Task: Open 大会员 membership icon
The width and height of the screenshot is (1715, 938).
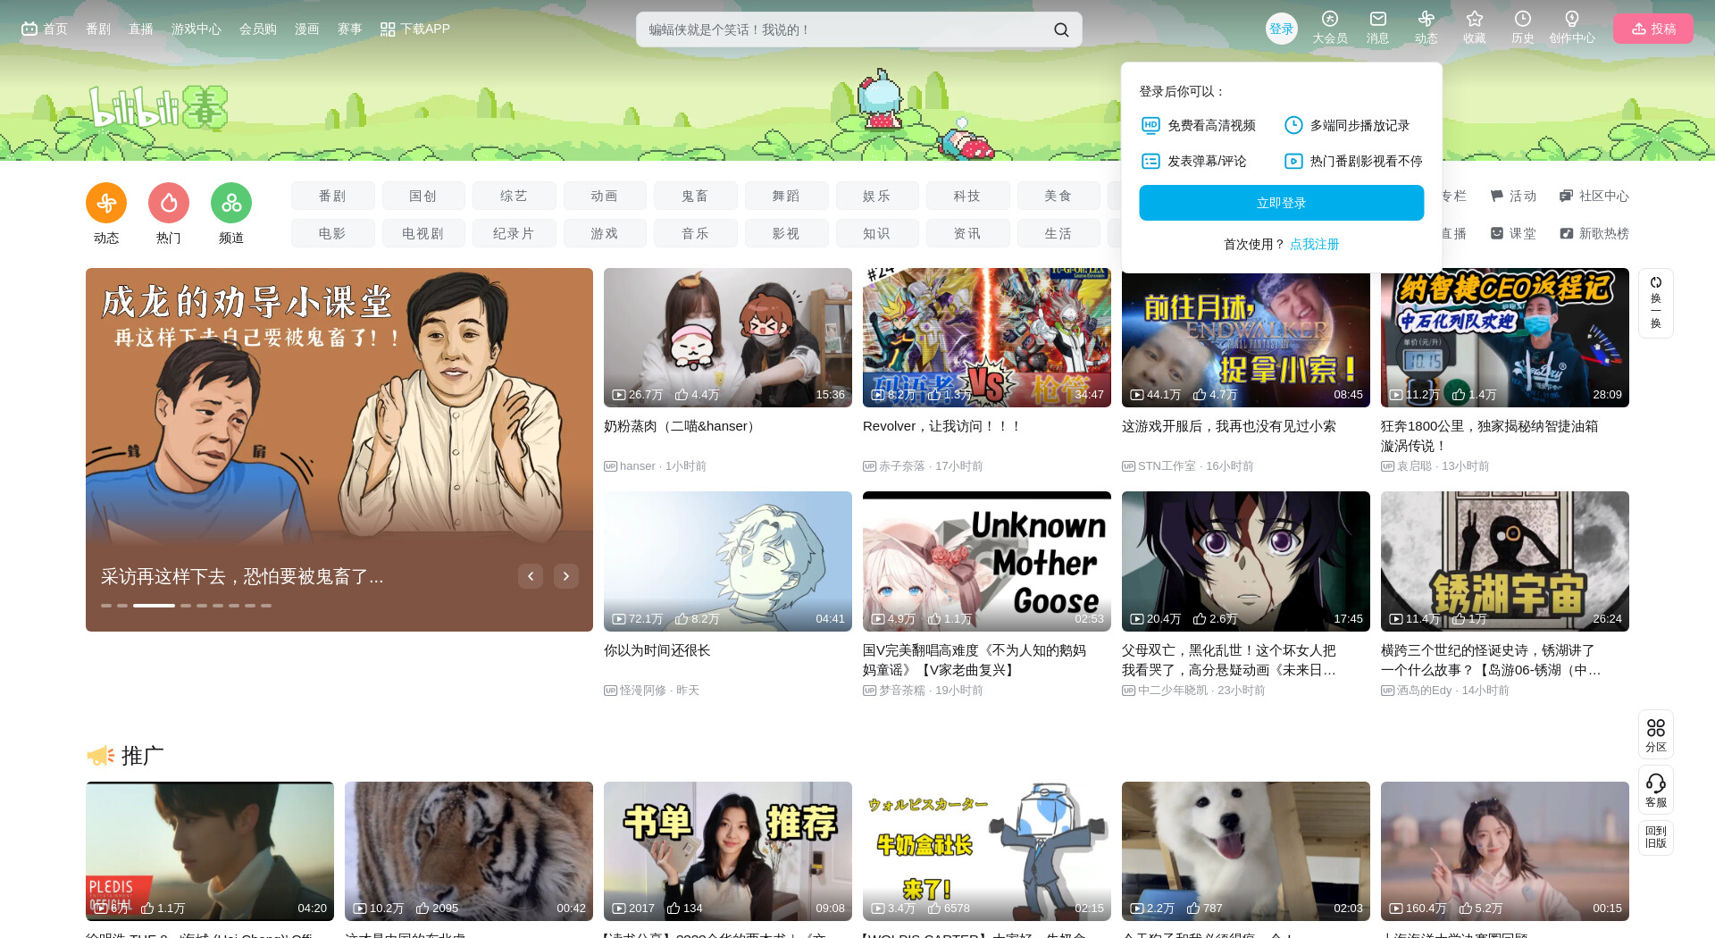Action: [1329, 28]
